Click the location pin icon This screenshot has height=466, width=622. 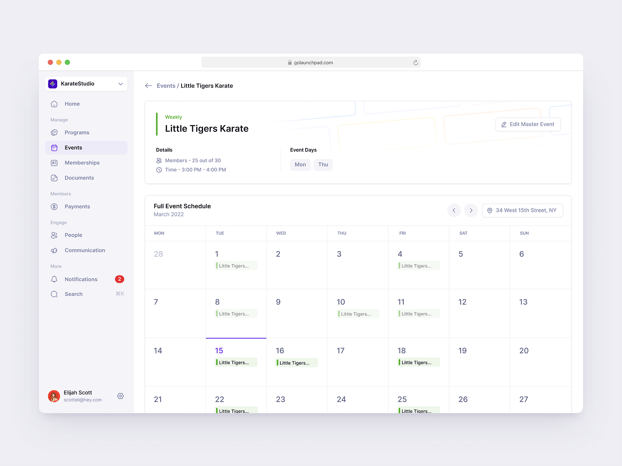click(x=490, y=211)
